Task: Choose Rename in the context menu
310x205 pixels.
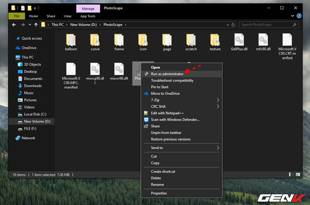Action: tap(182, 185)
